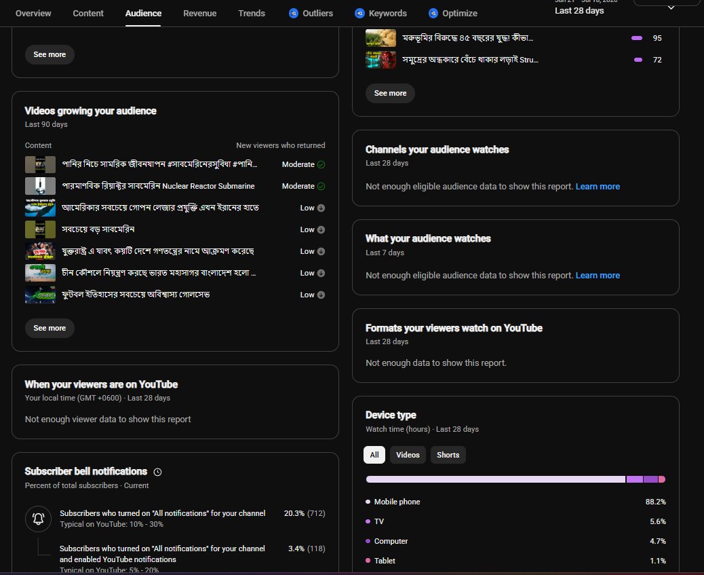The height and width of the screenshot is (575, 704).
Task: Click the Mobile phone legend dot
Action: [x=368, y=502]
